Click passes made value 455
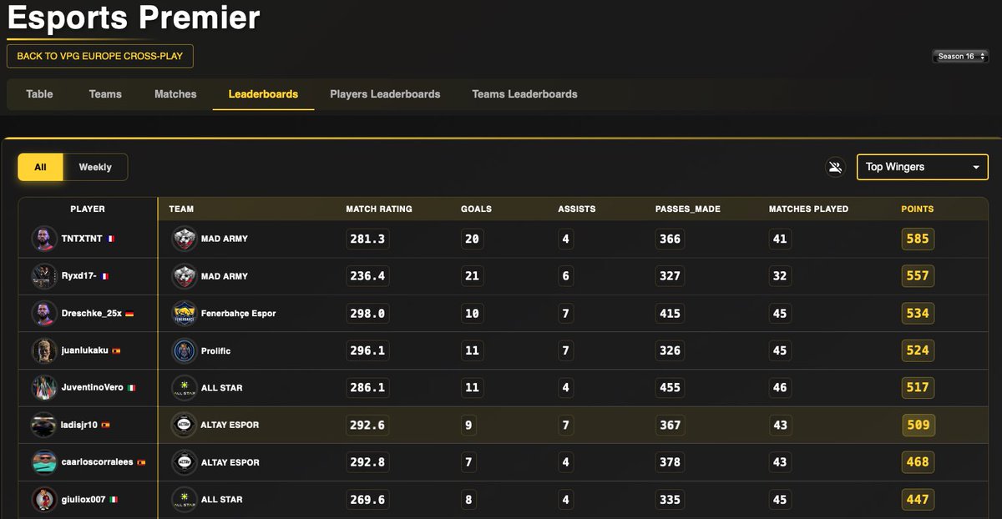The height and width of the screenshot is (519, 1002). (x=671, y=388)
